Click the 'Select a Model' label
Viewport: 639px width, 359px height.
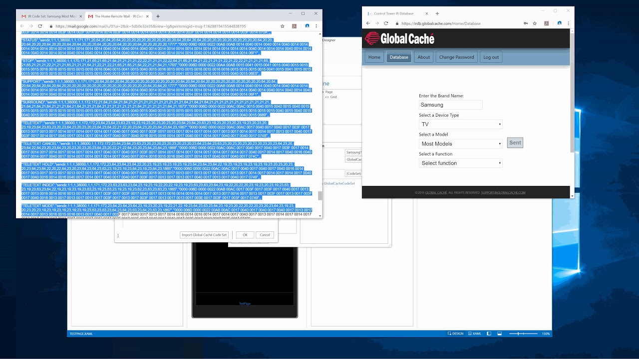433,135
